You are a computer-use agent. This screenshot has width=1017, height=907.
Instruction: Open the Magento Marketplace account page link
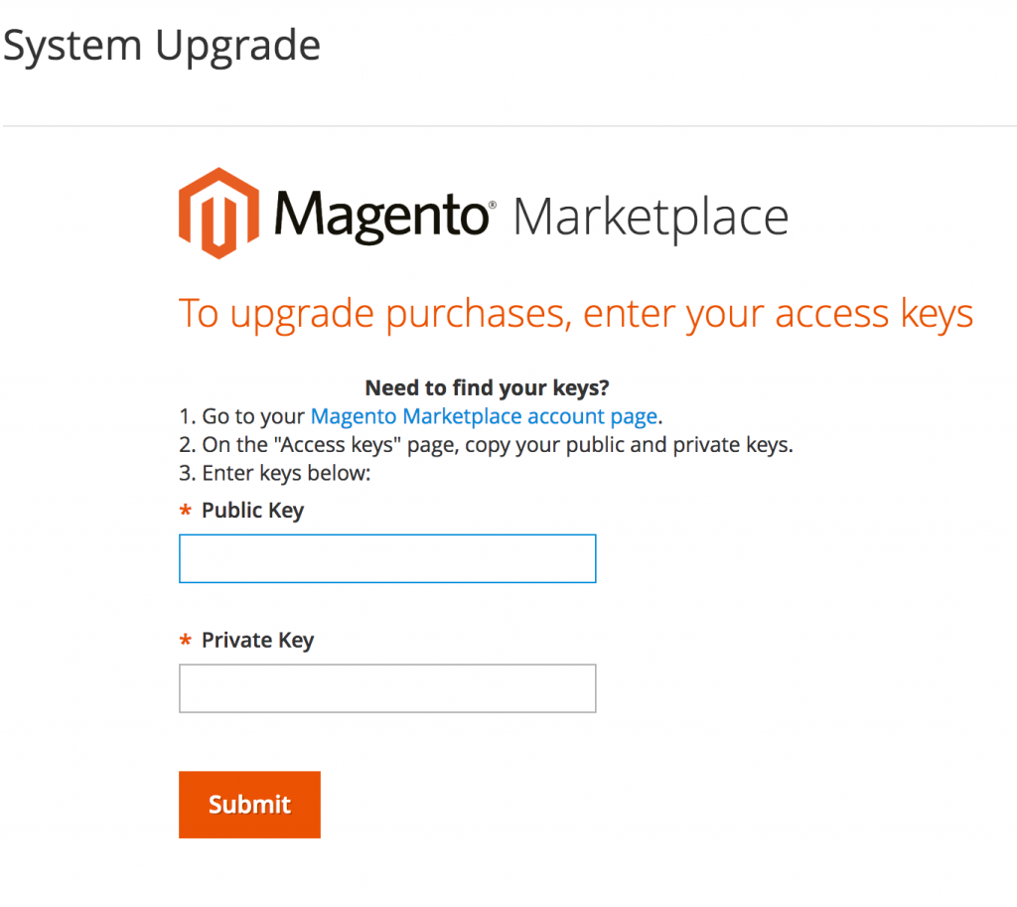tap(484, 416)
